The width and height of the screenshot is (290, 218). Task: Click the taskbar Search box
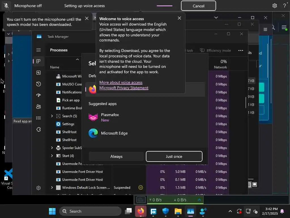pyautogui.click(x=90, y=211)
